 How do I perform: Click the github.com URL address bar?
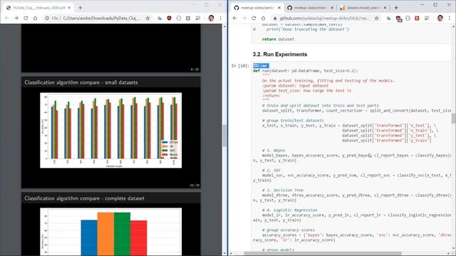(x=324, y=18)
